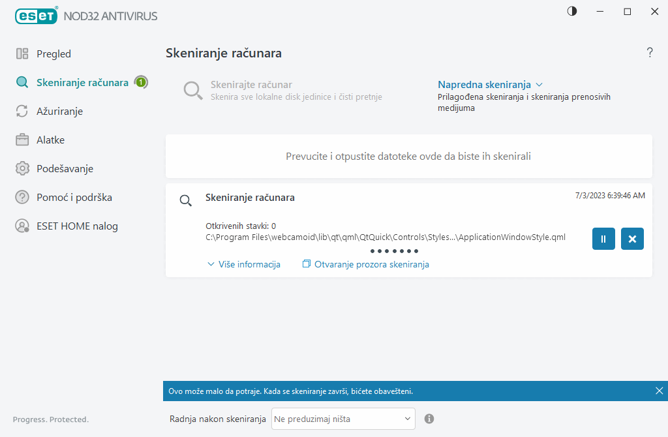Expand Više informacija scan details

tap(244, 264)
